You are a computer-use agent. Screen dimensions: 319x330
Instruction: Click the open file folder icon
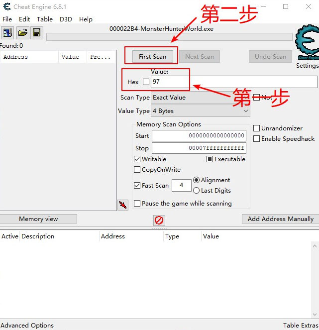point(22,33)
